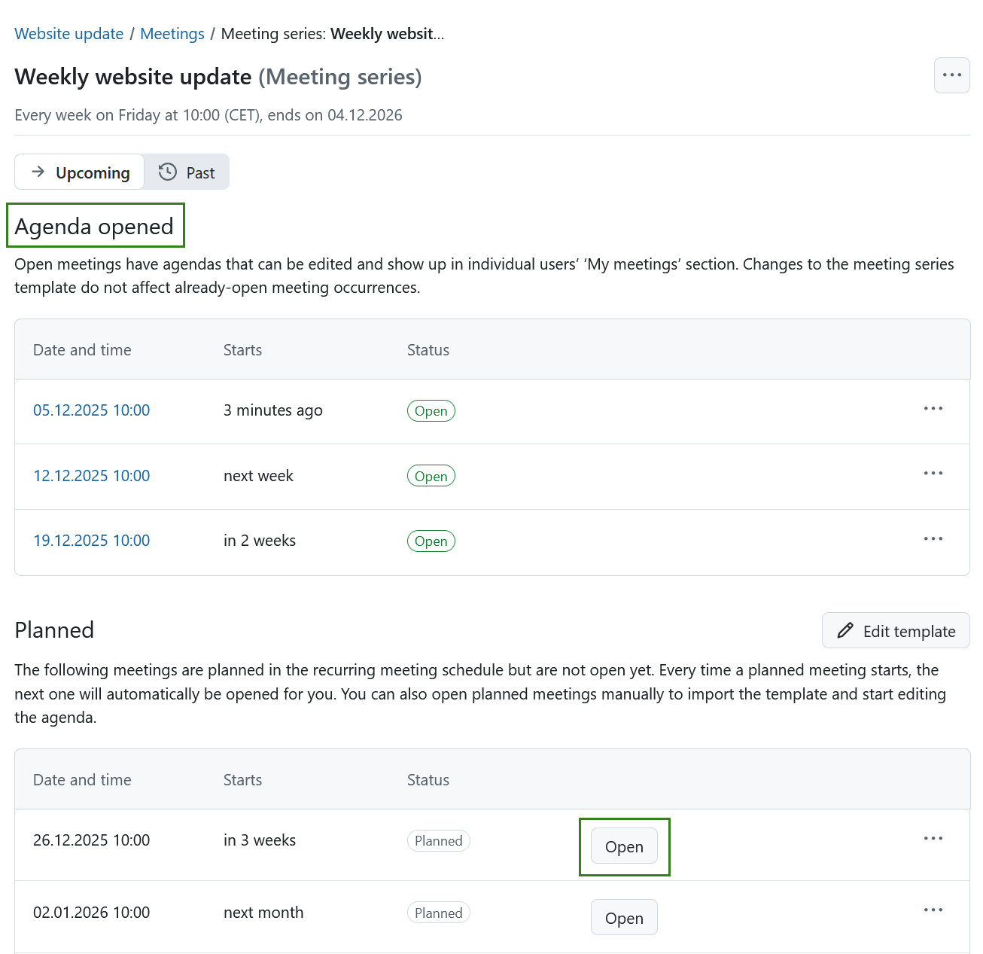This screenshot has width=983, height=954.
Task: Open the overflow menu next to the series title
Action: coord(951,75)
